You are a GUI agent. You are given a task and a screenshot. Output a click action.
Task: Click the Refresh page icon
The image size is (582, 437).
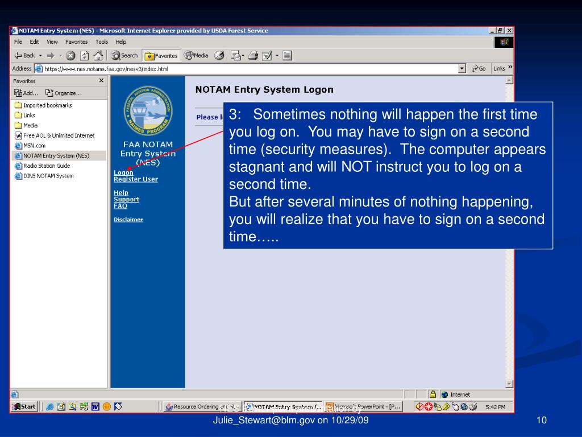[x=85, y=56]
